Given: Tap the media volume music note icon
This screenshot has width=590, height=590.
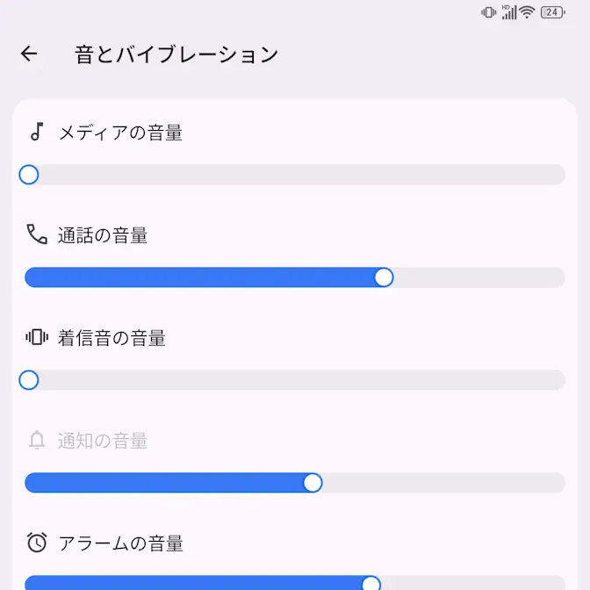Looking at the screenshot, I should 36,133.
